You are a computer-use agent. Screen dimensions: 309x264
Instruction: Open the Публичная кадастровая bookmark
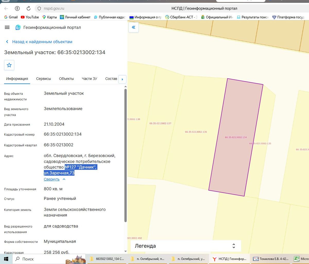pos(109,17)
